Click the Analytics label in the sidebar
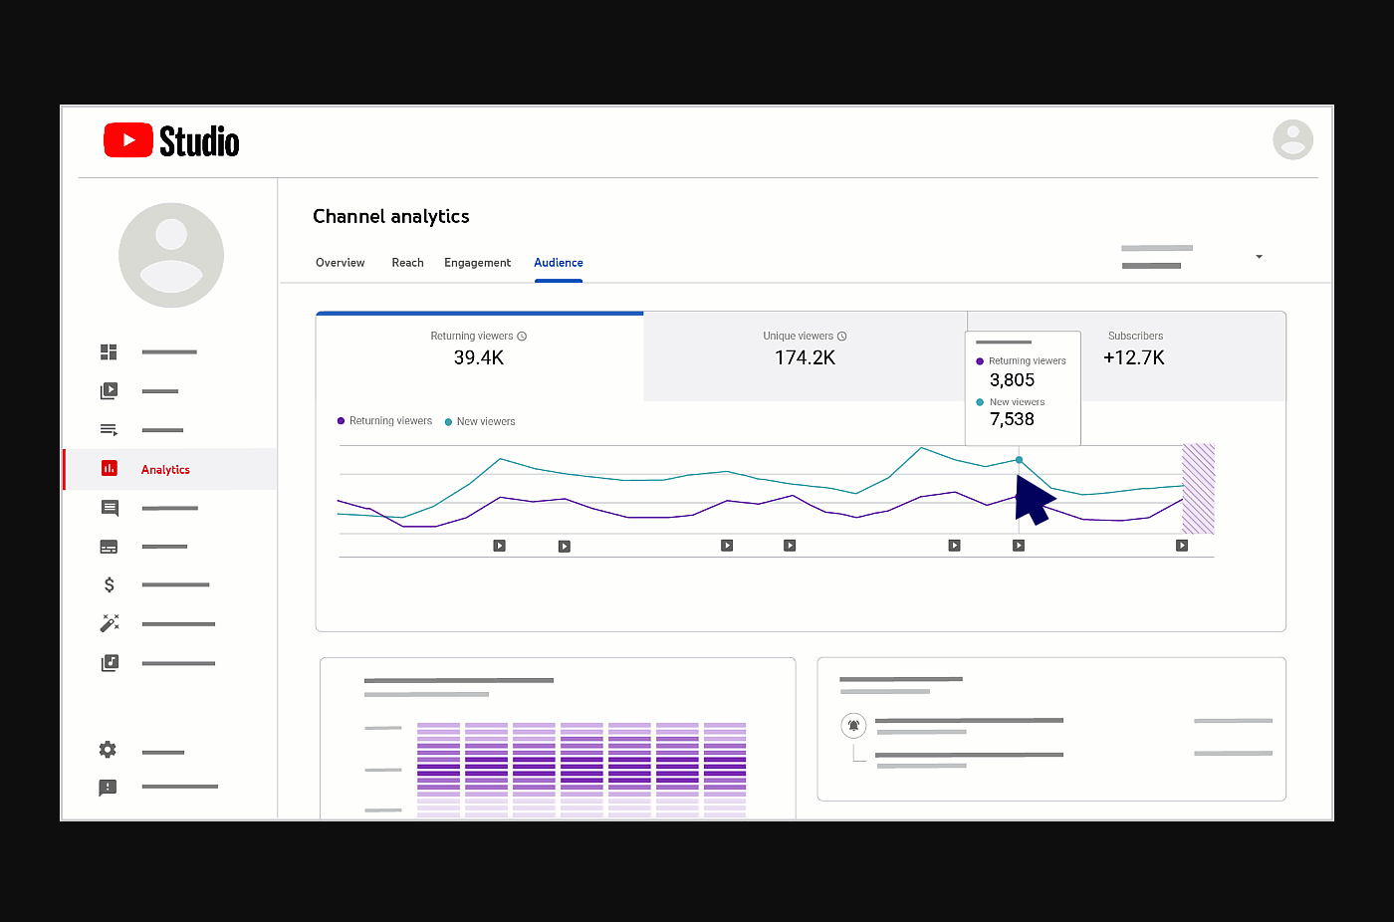1394x922 pixels. (165, 470)
